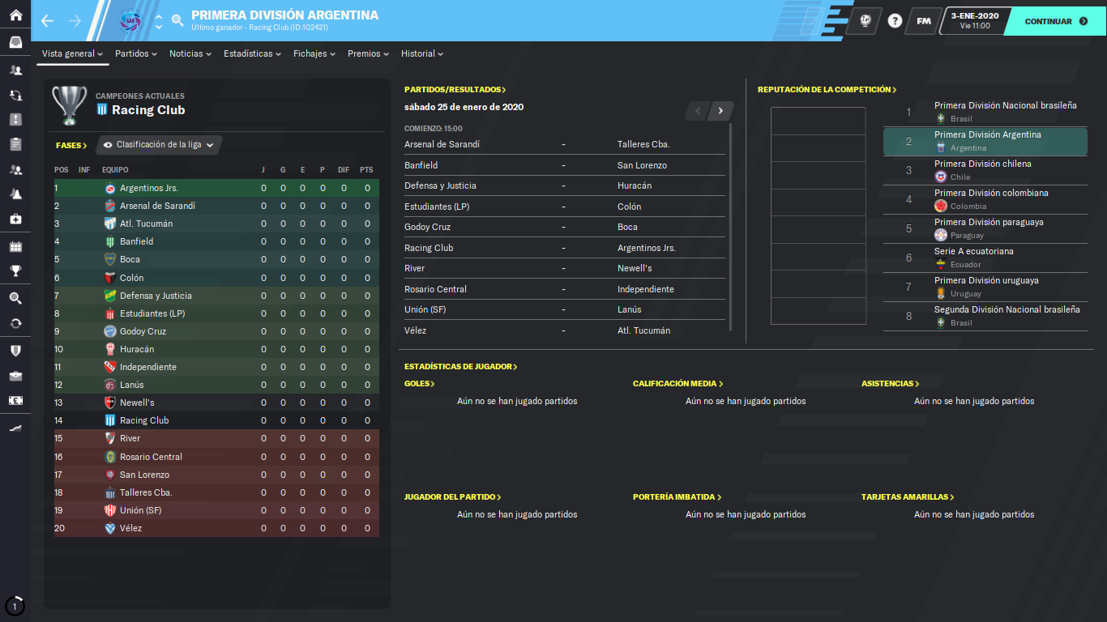Click the up/down arrows beside the competition logo
The height and width of the screenshot is (622, 1107).
click(158, 21)
